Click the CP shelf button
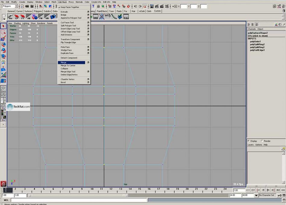This screenshot has height=205, width=286. pyautogui.click(x=17, y=17)
